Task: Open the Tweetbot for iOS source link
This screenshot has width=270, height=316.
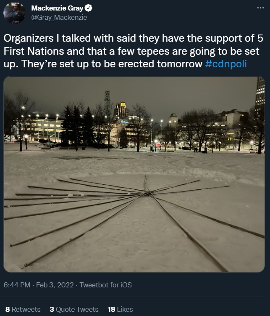Action: [x=105, y=285]
